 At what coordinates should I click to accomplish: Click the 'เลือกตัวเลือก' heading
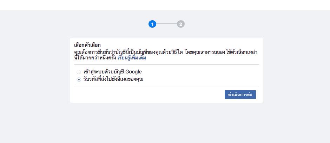pos(87,45)
